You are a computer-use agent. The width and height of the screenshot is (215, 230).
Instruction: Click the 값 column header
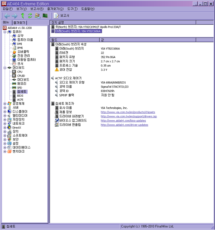(148, 40)
